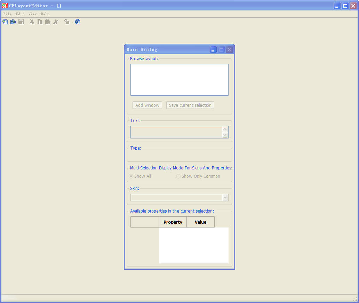Close the CELayoutEditor main window
Image resolution: width=359 pixels, height=303 pixels.
[x=353, y=6]
